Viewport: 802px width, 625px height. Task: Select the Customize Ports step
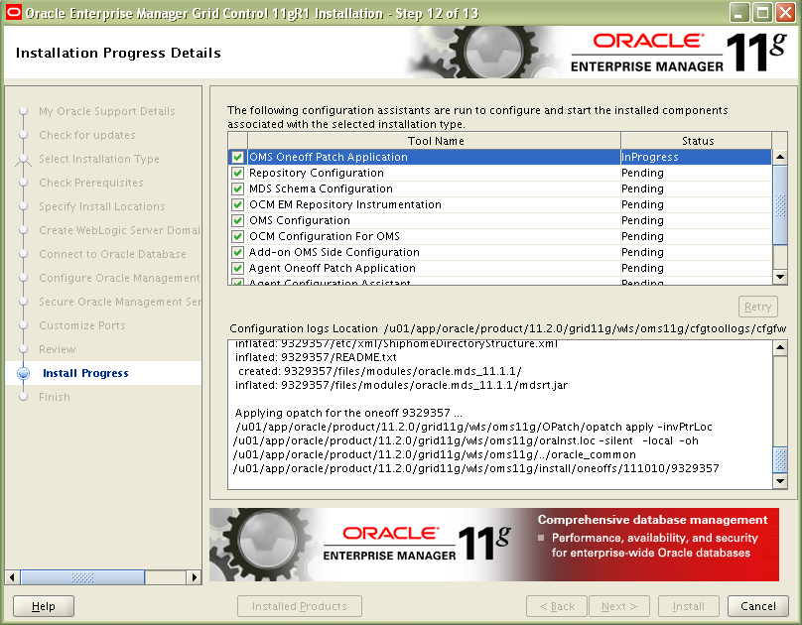81,325
